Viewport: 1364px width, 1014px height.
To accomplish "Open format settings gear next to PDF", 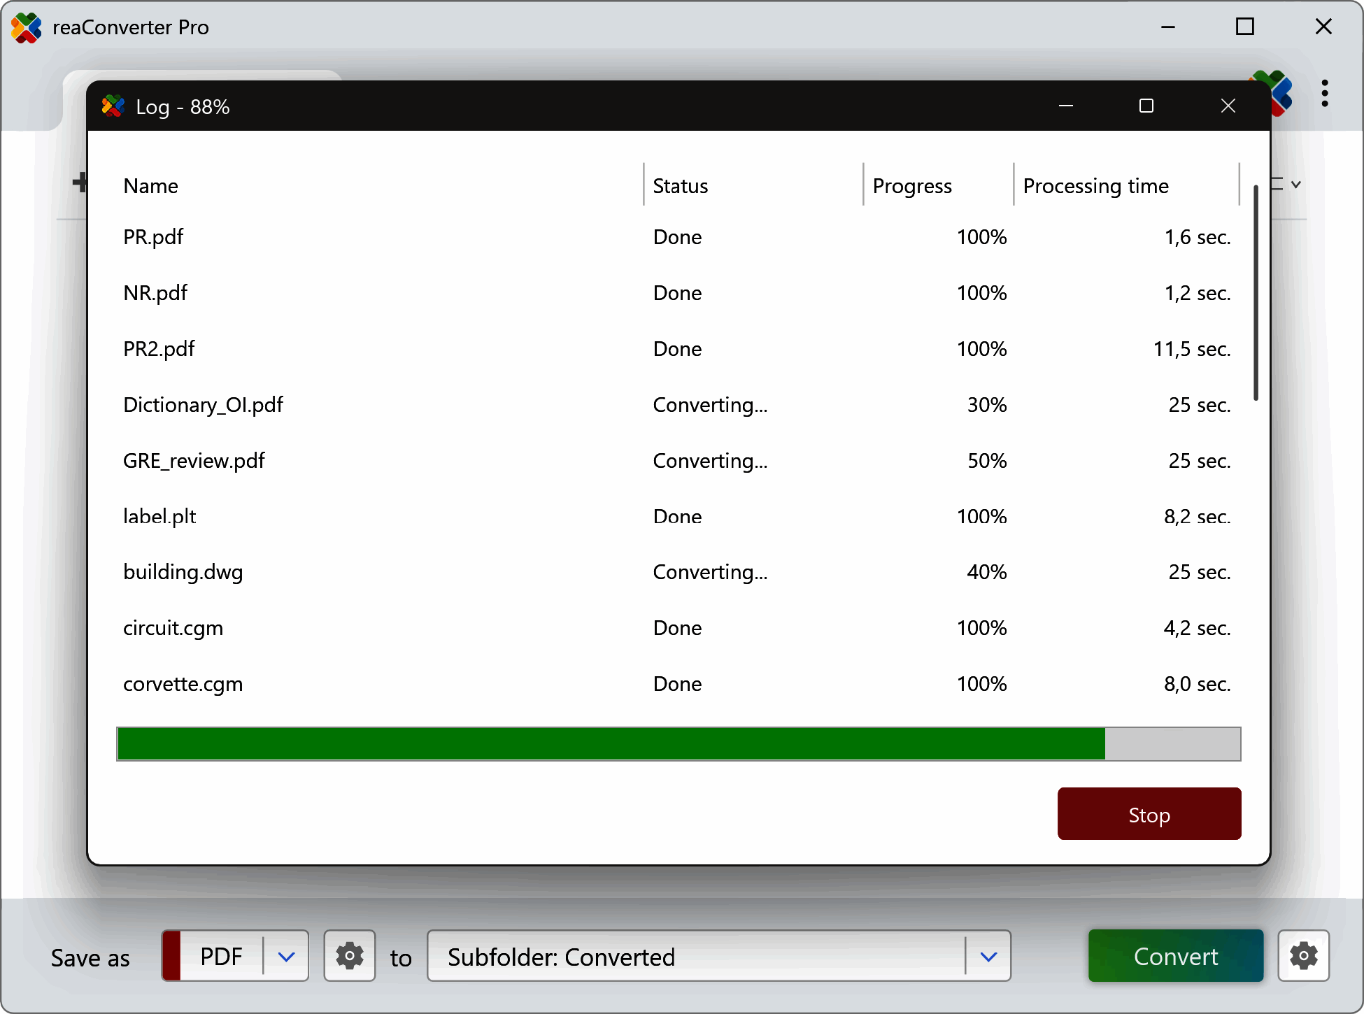I will pyautogui.click(x=349, y=956).
